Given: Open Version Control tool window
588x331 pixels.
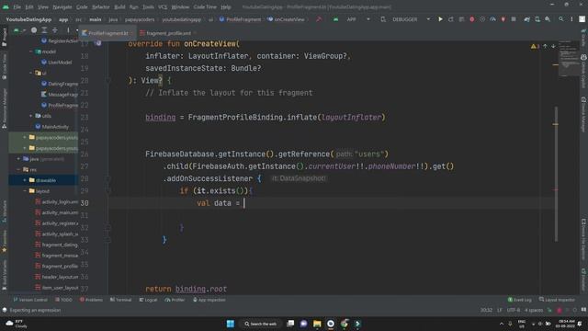Looking at the screenshot, I should (30, 300).
